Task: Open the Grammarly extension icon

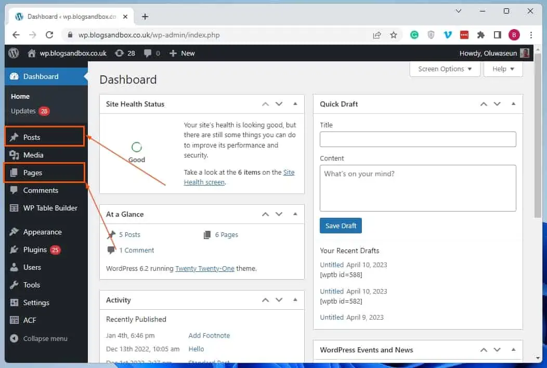Action: pos(414,35)
